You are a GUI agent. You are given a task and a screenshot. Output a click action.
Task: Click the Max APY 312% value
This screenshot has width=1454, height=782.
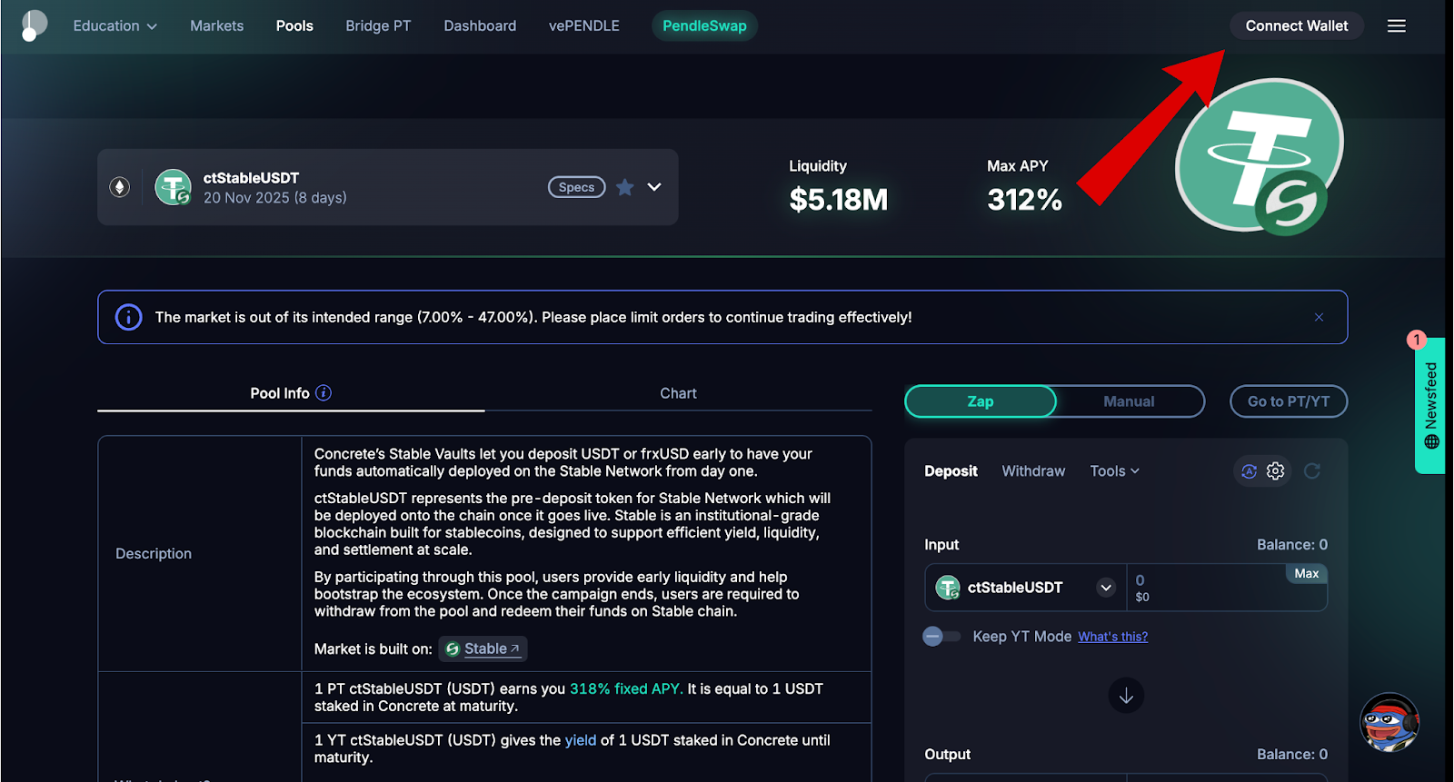[x=1024, y=200]
